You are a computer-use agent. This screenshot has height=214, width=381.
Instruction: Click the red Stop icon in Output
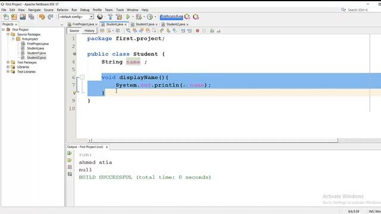[x=70, y=167]
